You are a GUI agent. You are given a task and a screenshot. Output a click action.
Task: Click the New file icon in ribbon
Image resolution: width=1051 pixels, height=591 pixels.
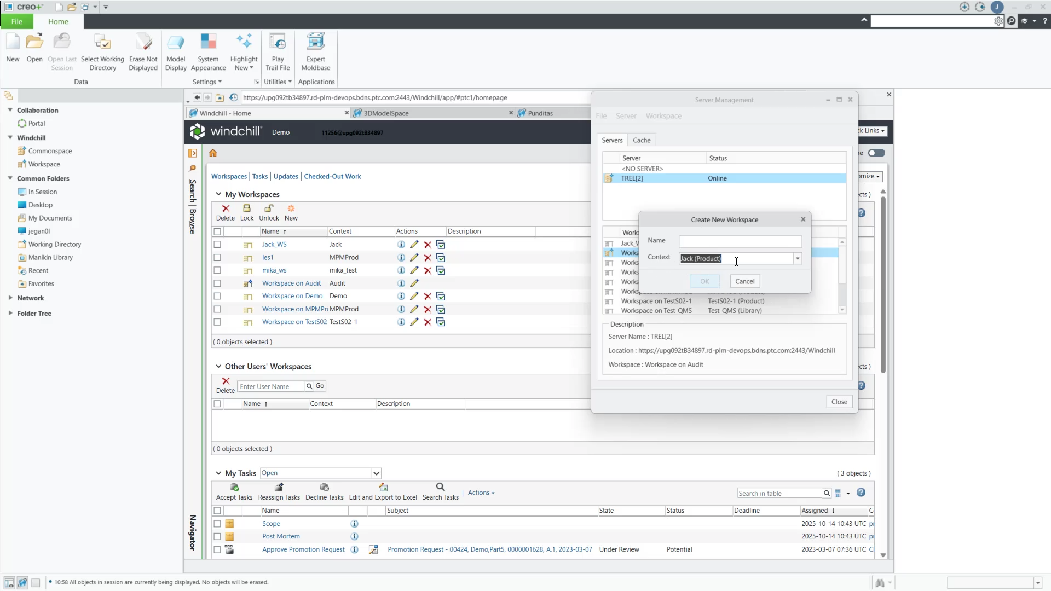pyautogui.click(x=13, y=42)
